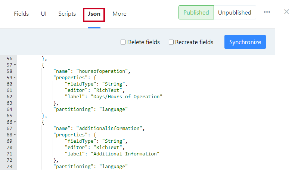Switch to the UI tab

(44, 14)
